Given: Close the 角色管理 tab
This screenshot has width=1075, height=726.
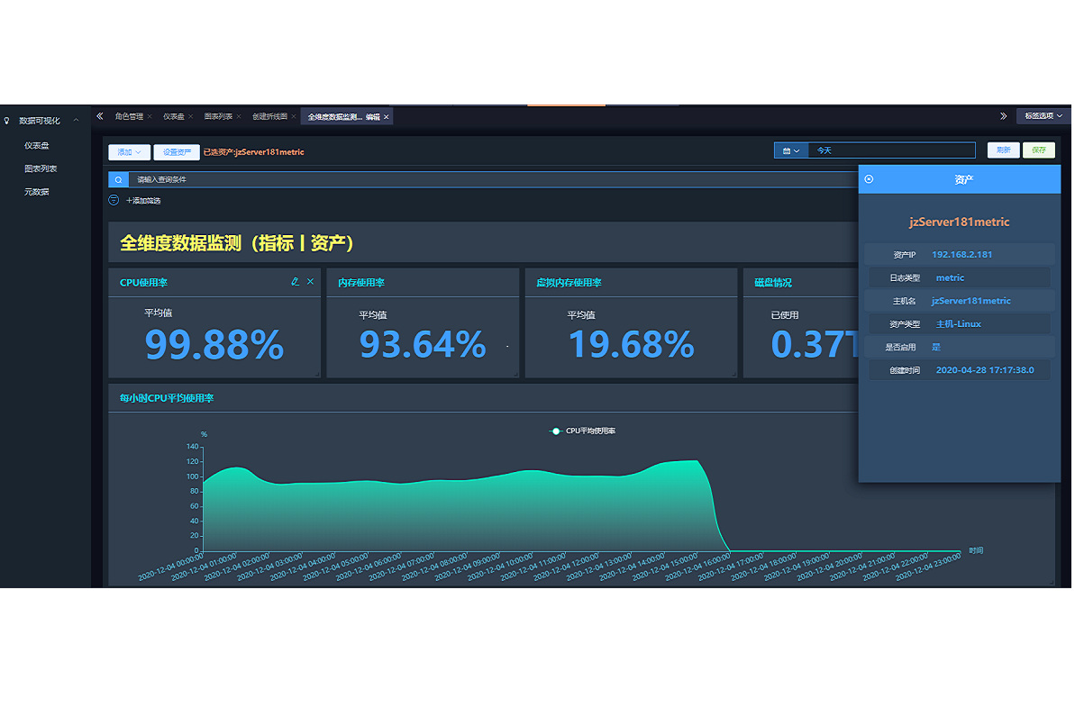Looking at the screenshot, I should coord(150,117).
